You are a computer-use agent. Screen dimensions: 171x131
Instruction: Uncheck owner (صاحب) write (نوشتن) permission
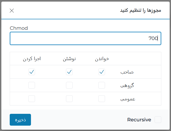pyautogui.click(x=69, y=72)
